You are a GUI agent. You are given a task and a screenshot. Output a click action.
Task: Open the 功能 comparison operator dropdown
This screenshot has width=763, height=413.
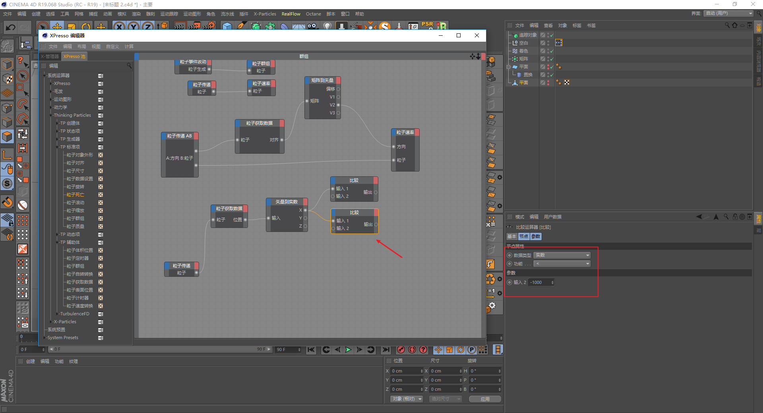(x=562, y=264)
